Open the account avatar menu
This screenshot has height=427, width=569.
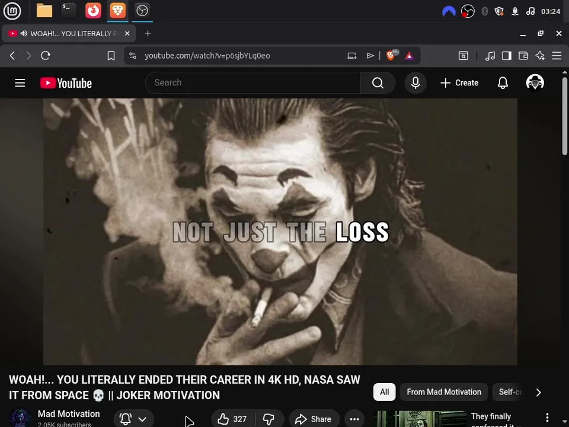tap(535, 82)
